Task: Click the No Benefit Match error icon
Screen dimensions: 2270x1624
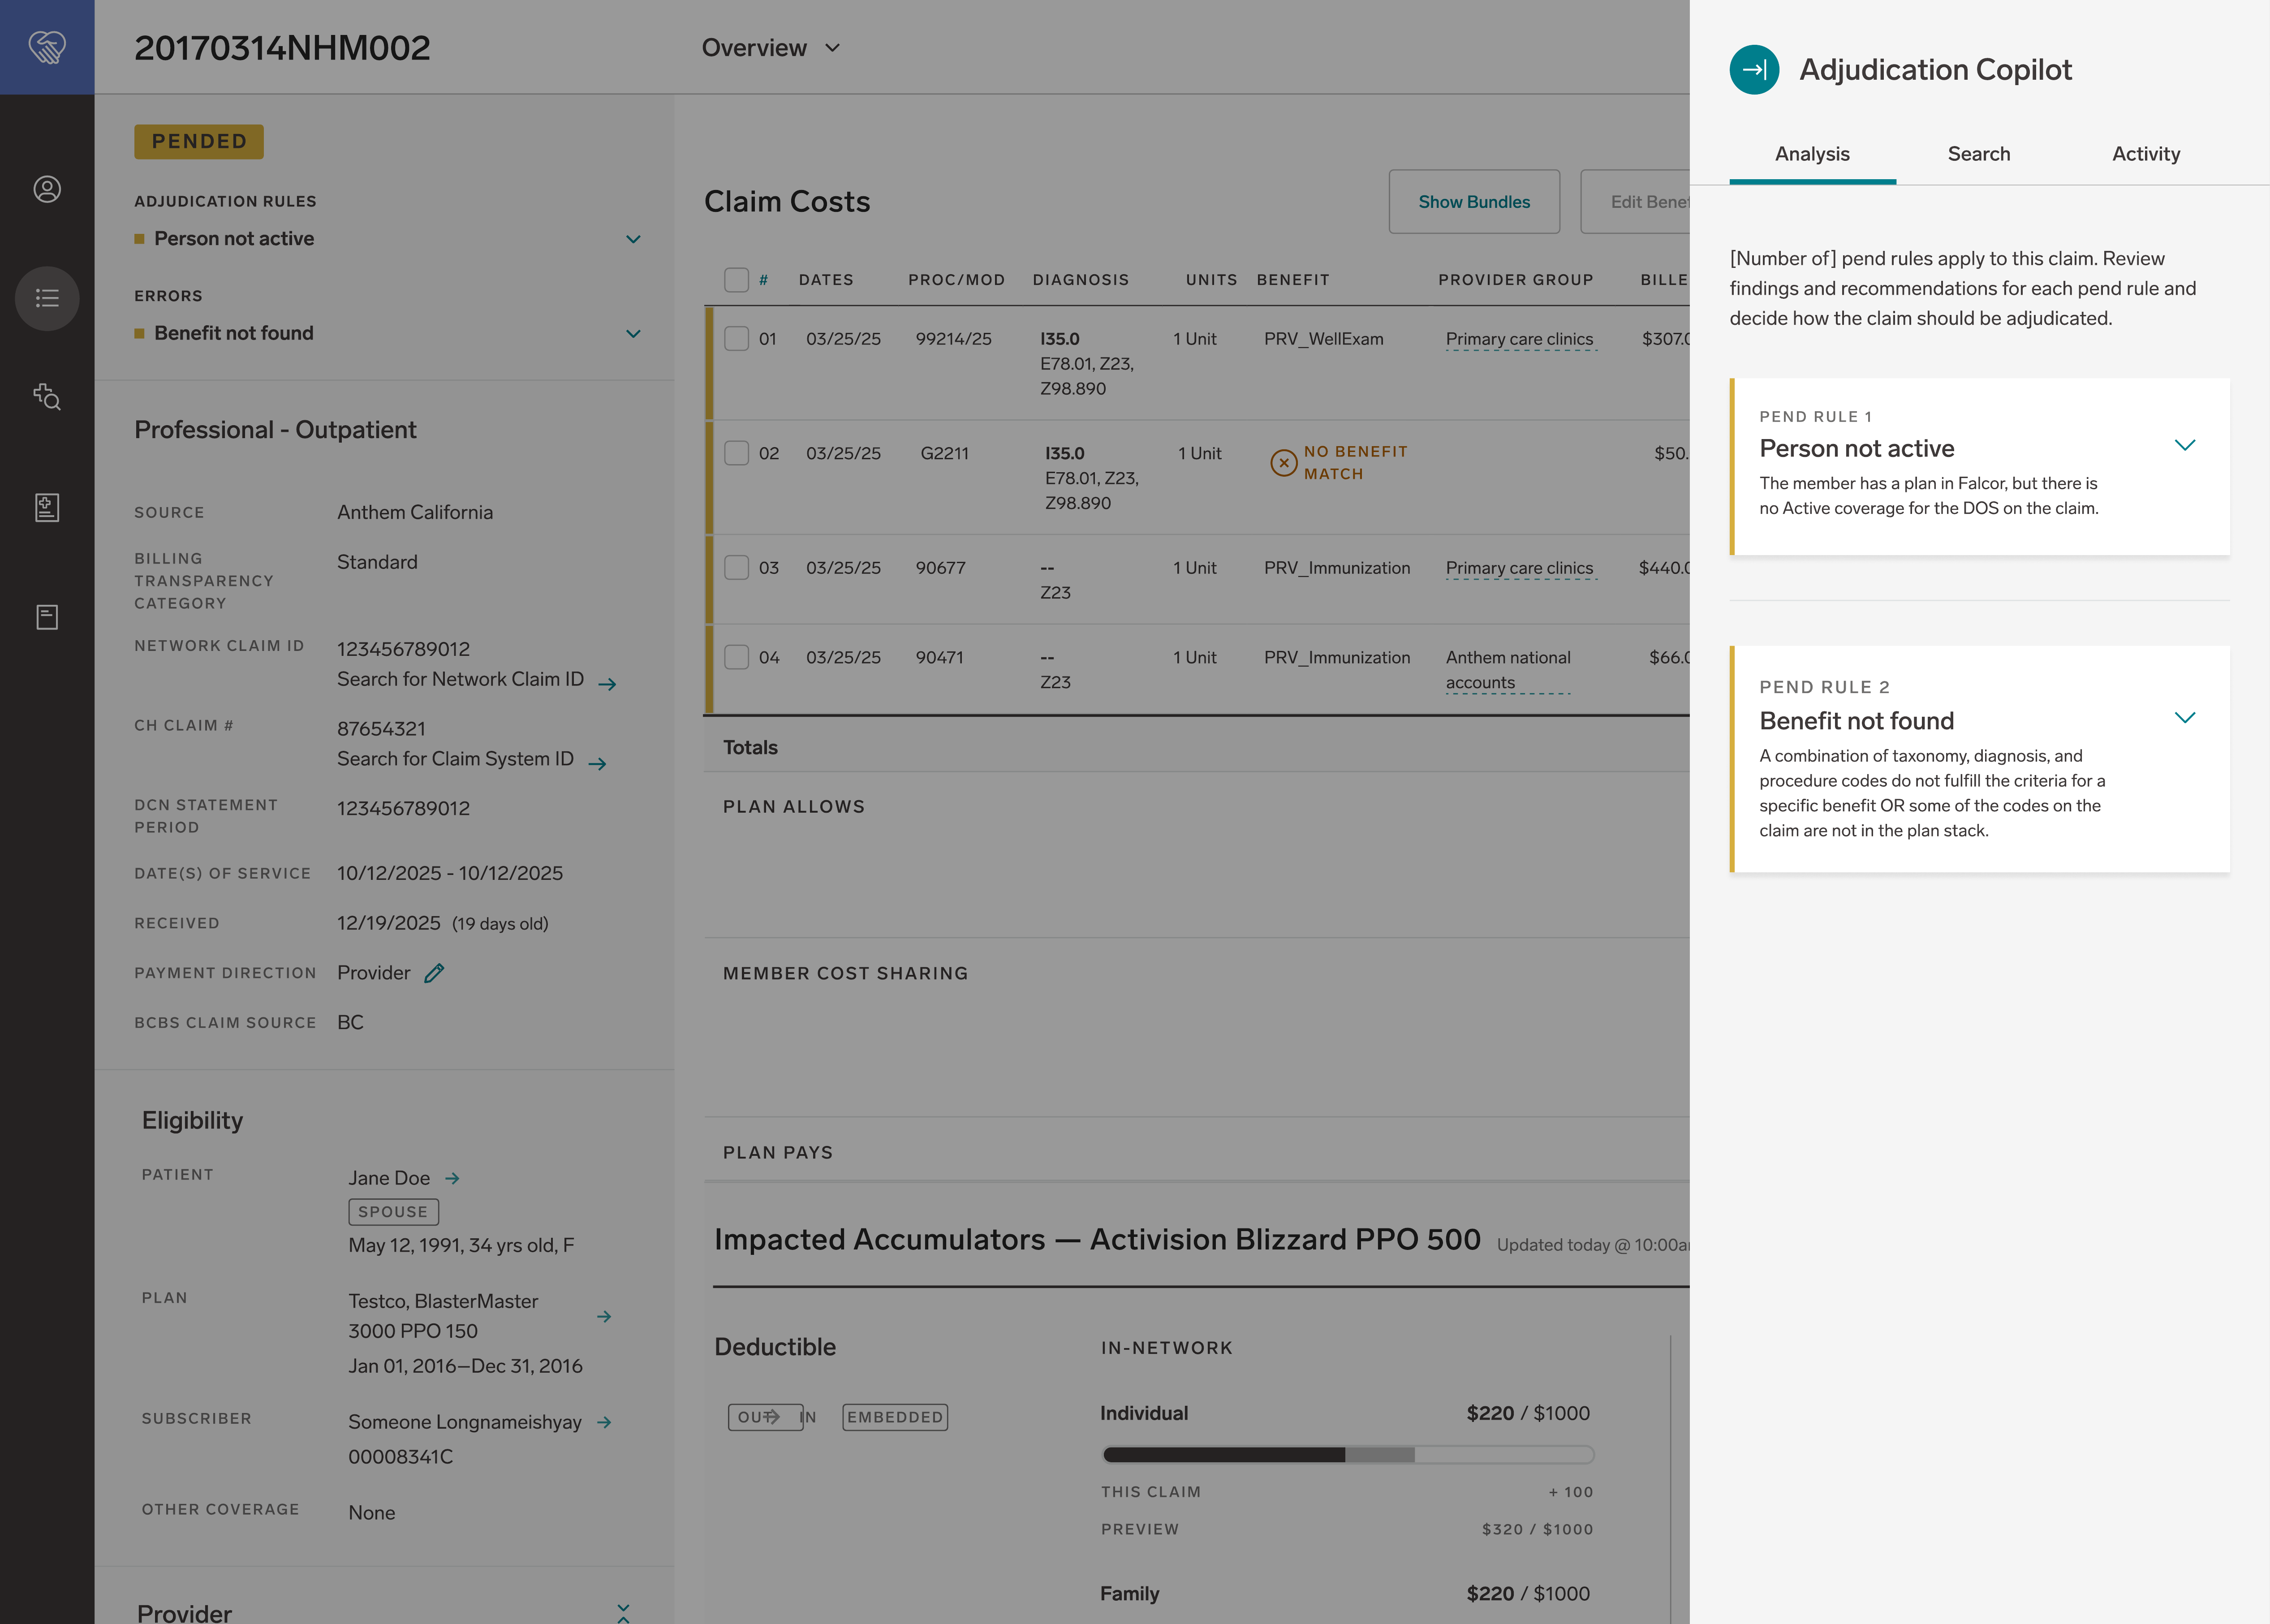Action: (x=1283, y=463)
